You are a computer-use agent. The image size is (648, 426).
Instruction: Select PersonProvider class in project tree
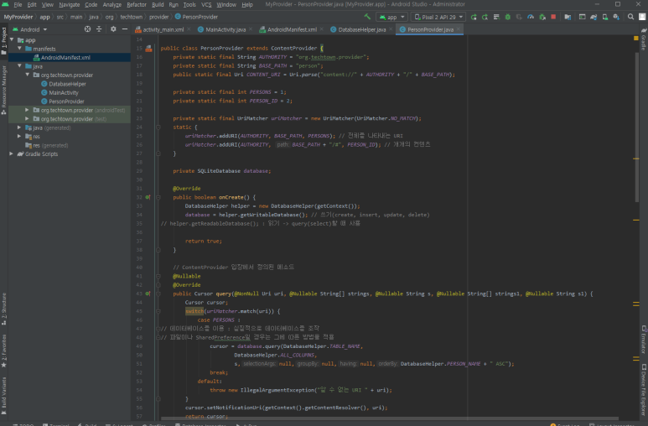pyautogui.click(x=66, y=101)
